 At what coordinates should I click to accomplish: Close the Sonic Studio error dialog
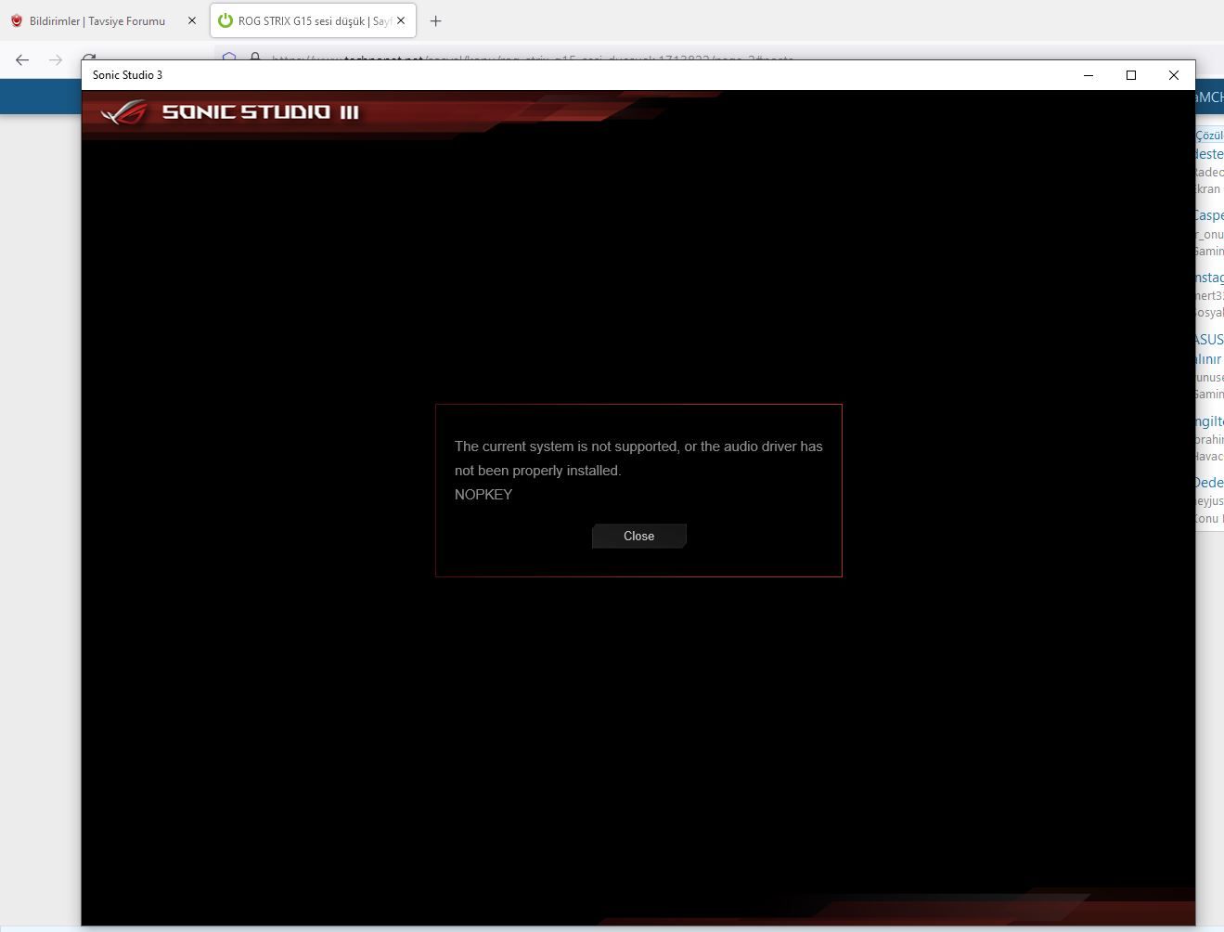(638, 536)
